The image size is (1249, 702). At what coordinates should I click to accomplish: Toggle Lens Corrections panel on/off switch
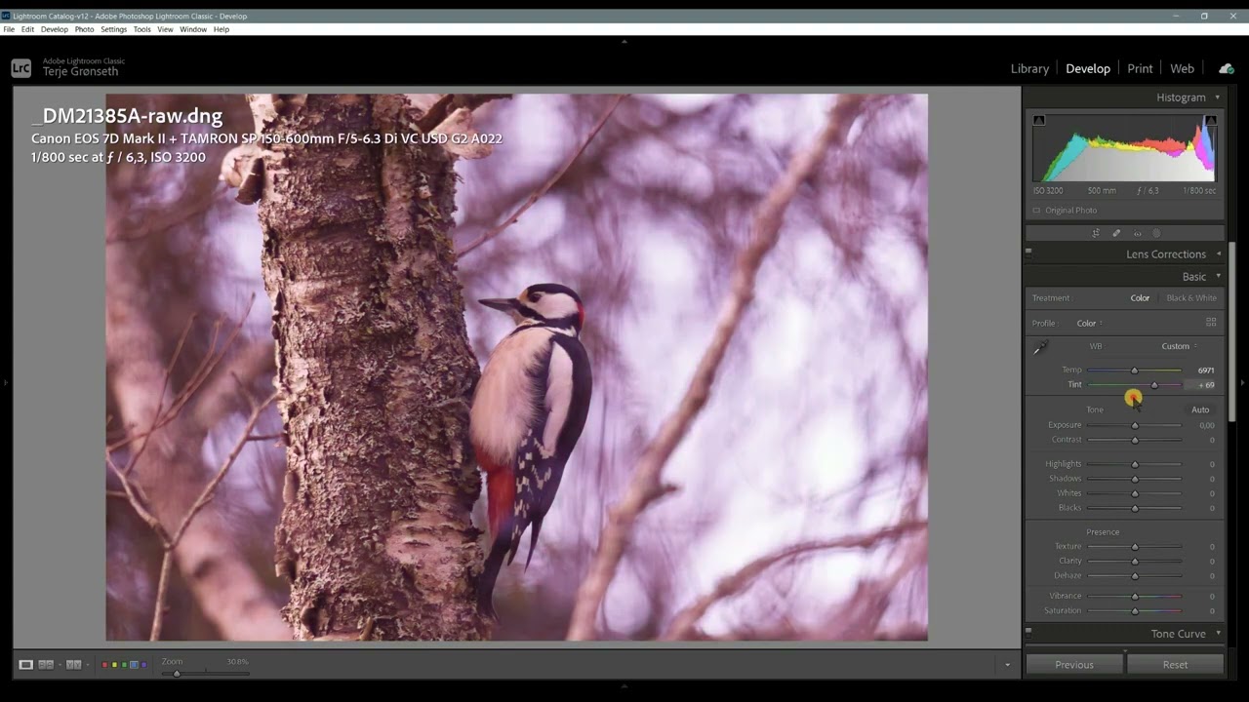tap(1028, 252)
